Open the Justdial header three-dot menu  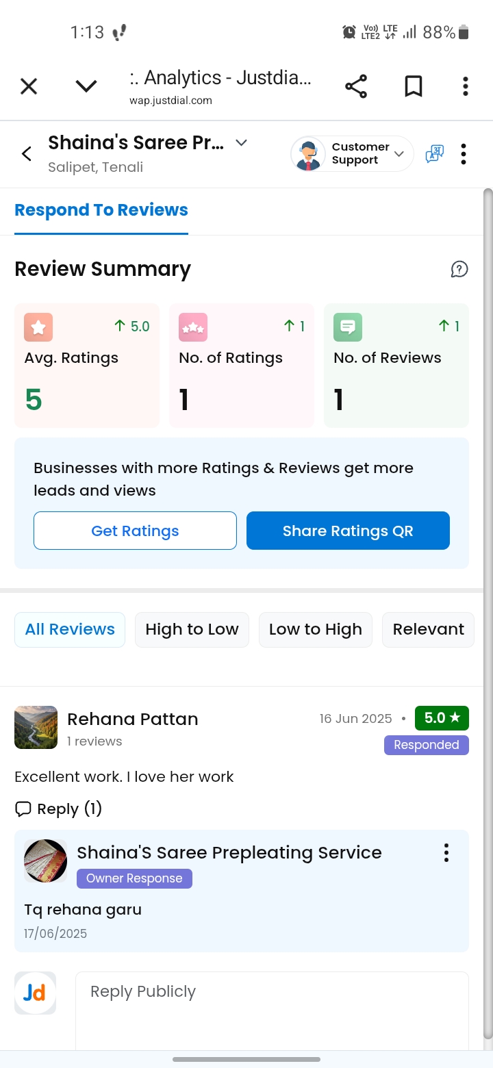coord(464,154)
